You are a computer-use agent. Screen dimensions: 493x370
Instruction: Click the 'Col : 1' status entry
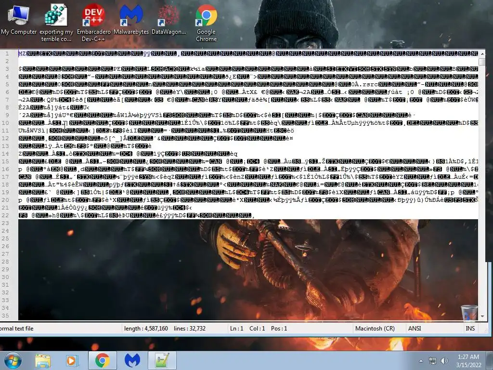[257, 329]
